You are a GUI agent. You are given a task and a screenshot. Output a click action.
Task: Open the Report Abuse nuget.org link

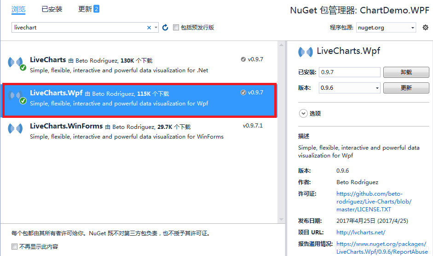tap(382, 248)
